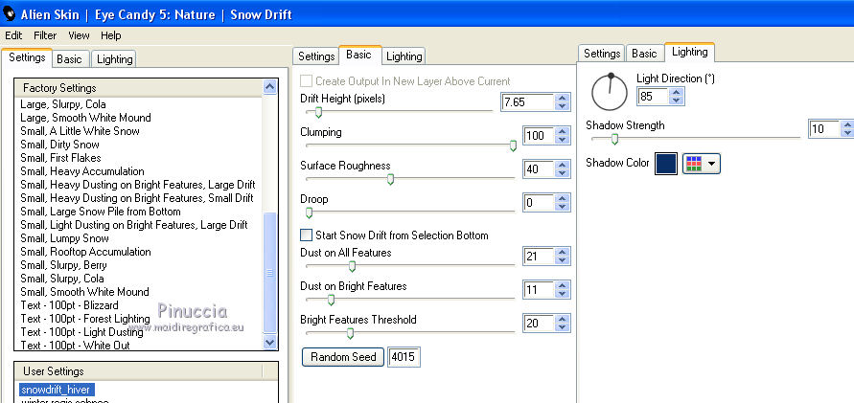Viewport: 854px width, 403px height.
Task: Click the Clumping value field 100
Action: (x=538, y=135)
